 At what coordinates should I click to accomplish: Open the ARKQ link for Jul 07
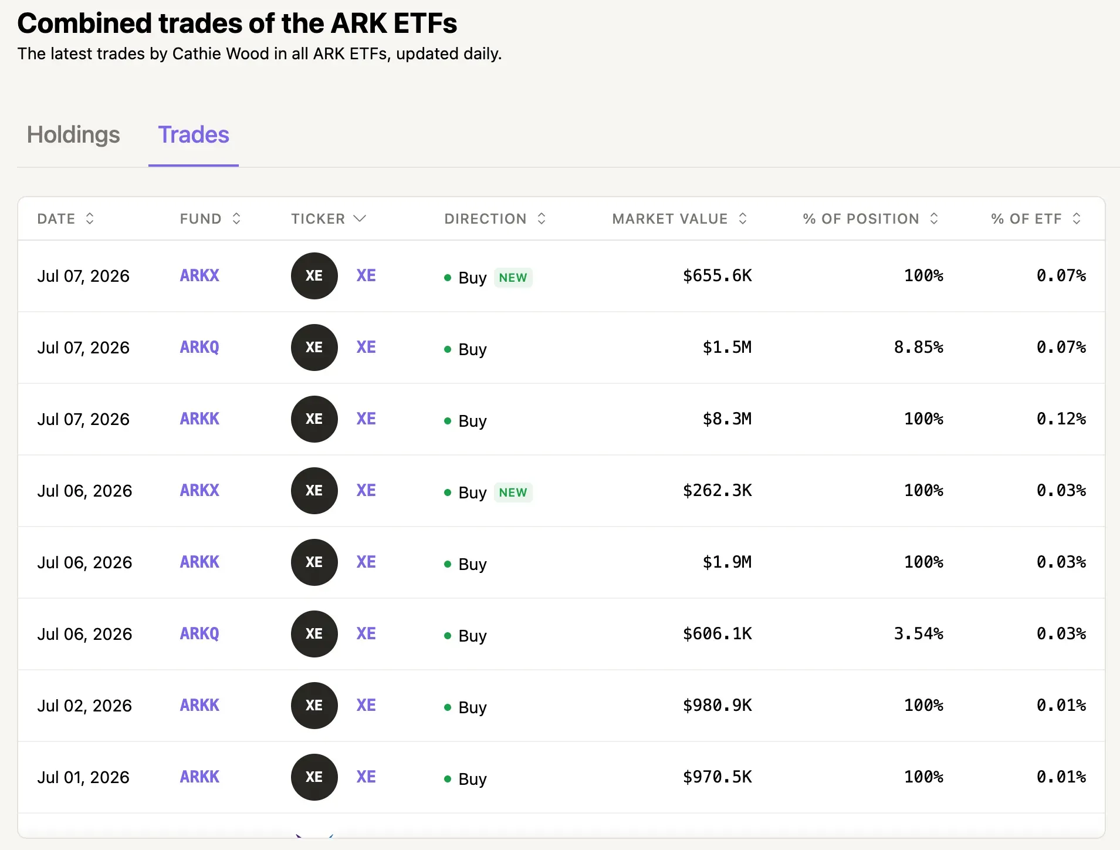pyautogui.click(x=199, y=347)
